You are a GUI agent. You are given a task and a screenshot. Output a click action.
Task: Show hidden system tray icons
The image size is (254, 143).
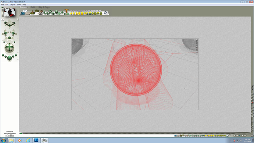(x=231, y=140)
